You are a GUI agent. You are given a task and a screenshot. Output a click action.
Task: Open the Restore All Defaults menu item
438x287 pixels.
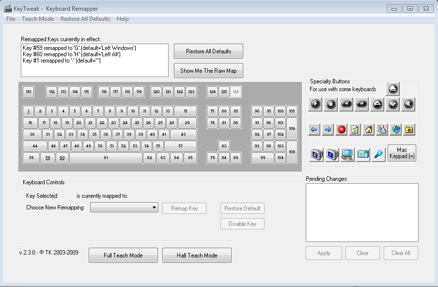85,19
